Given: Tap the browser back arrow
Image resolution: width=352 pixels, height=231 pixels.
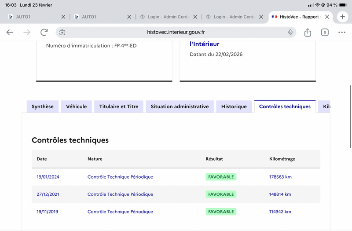Looking at the screenshot, I should coord(10,32).
